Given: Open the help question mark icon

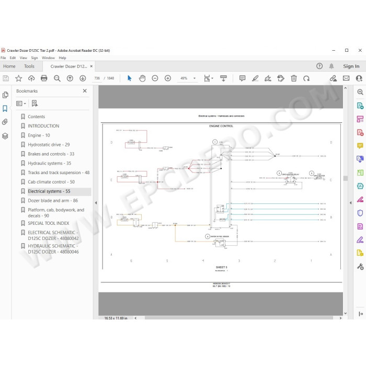Looking at the screenshot, I should tap(319, 66).
